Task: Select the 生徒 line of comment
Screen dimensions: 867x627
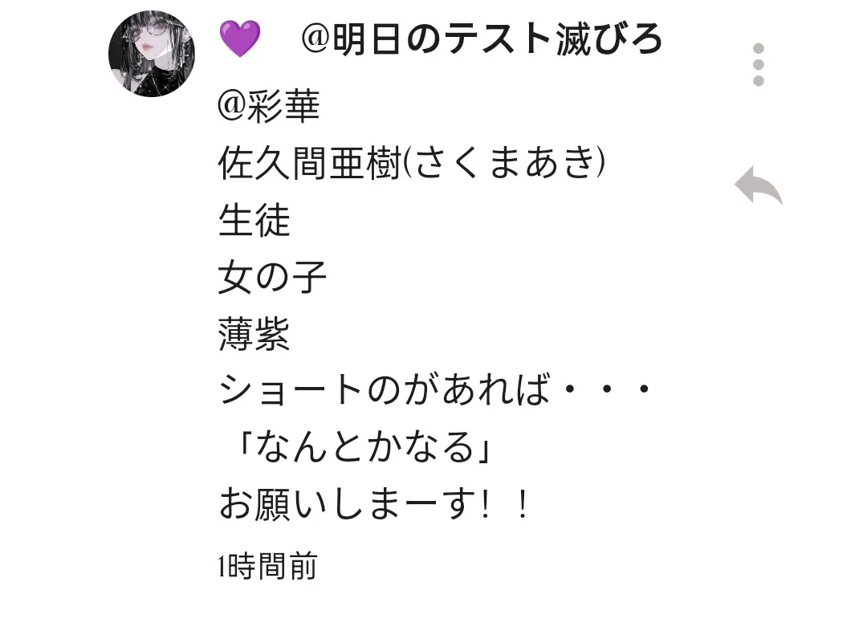Action: tap(254, 220)
